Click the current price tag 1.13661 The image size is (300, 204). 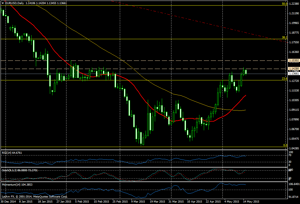pyautogui.click(x=294, y=74)
